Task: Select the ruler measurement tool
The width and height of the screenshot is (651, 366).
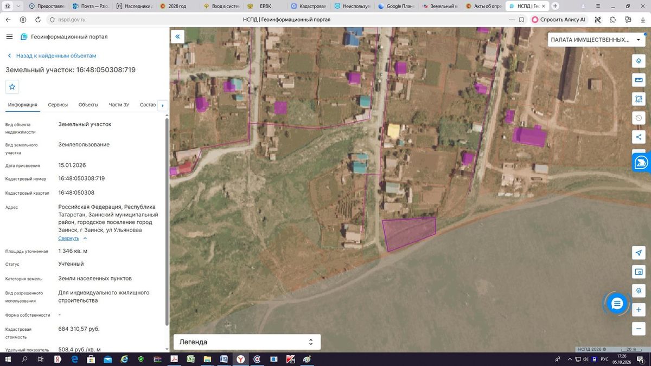Action: [639, 80]
